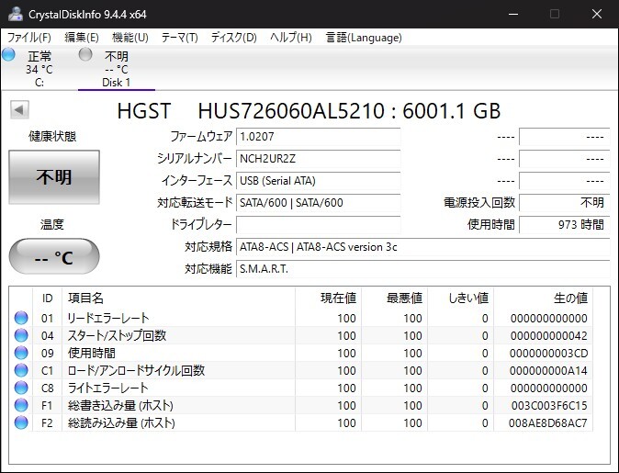Open the ディスク(D) menu
619x473 pixels.
tap(233, 38)
